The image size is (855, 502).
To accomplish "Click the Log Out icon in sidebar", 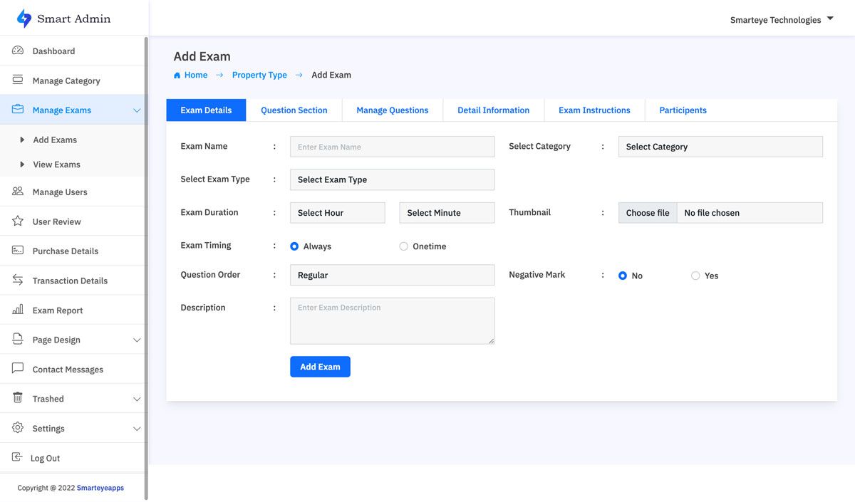I will coord(17,458).
